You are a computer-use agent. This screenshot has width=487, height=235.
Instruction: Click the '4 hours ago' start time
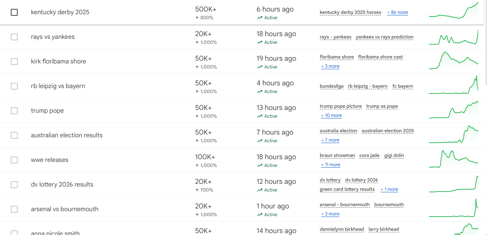click(x=275, y=83)
